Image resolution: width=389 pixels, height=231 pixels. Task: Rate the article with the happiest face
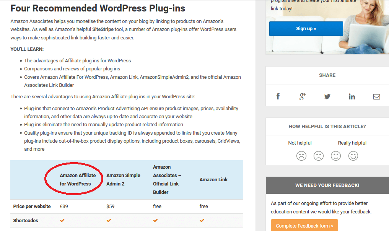[353, 156]
